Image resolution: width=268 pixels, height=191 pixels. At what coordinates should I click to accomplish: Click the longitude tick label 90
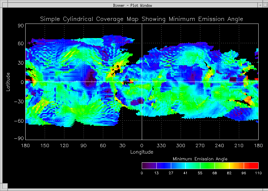pyautogui.click(x=84, y=146)
